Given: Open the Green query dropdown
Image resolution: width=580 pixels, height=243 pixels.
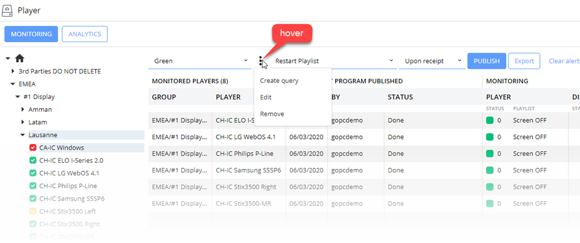Looking at the screenshot, I should tap(201, 61).
